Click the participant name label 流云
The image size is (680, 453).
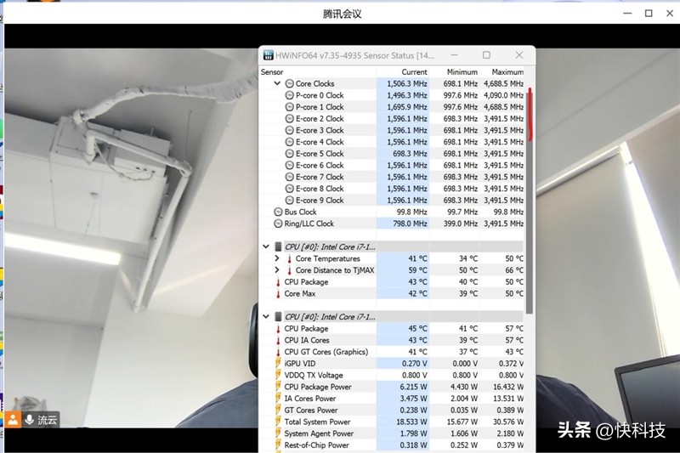47,420
